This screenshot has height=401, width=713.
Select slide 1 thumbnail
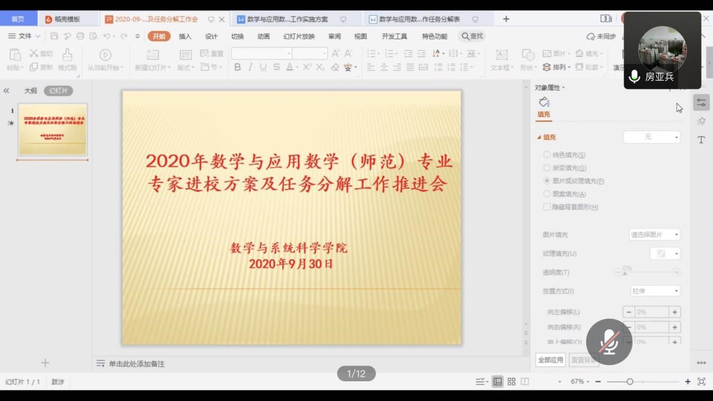52,129
